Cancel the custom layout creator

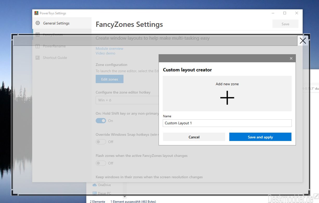coord(194,137)
